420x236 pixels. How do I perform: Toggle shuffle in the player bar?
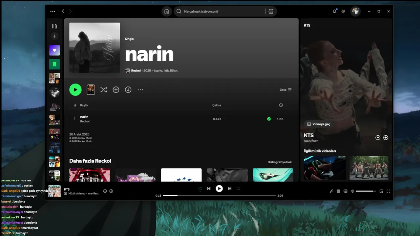[x=200, y=188]
